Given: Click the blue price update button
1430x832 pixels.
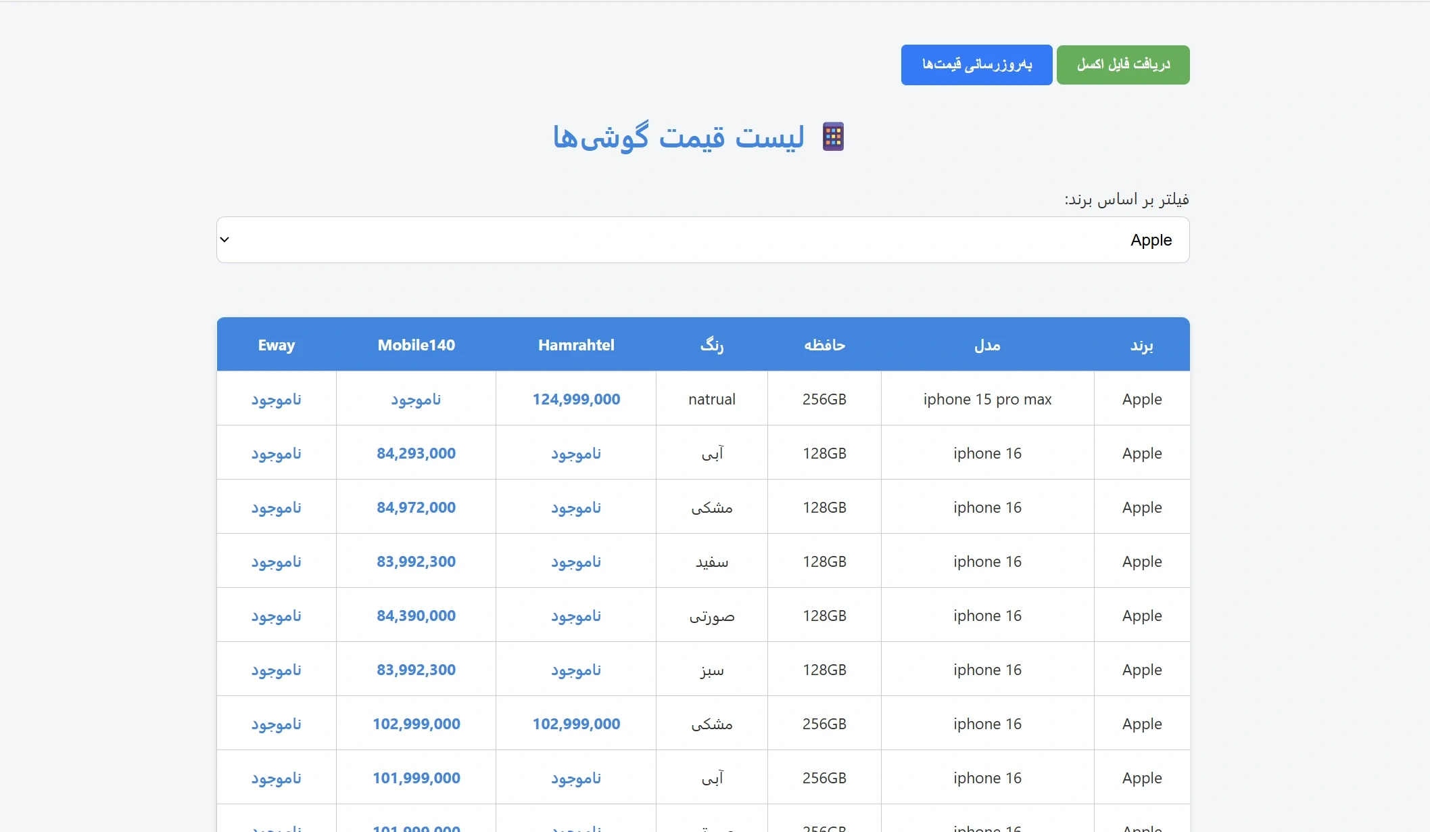Looking at the screenshot, I should [976, 65].
